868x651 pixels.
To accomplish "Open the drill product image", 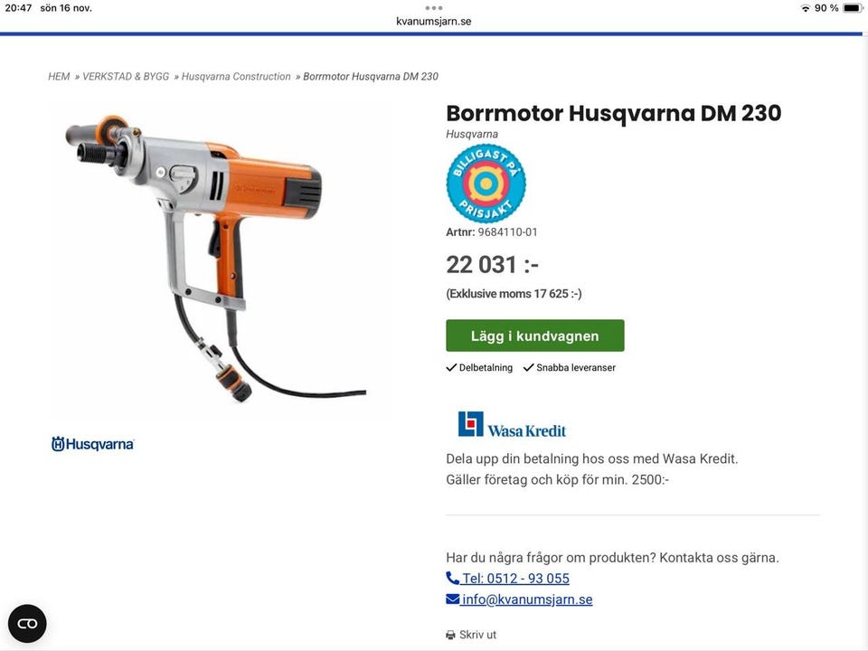I will (216, 258).
